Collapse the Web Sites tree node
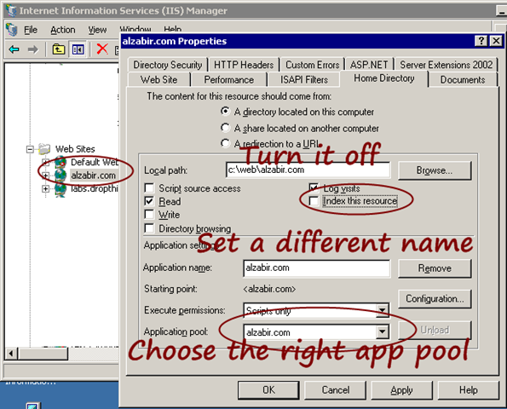Viewport: 507px width, 409px height. [x=30, y=149]
